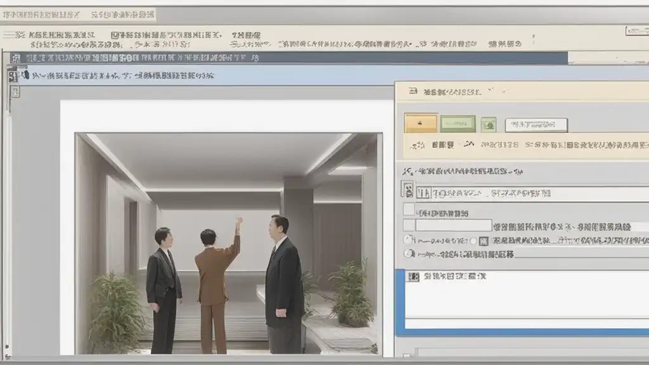Click the short input box next to the lower checkbox
Image resolution: width=649 pixels, height=365 pixels.
click(454, 225)
